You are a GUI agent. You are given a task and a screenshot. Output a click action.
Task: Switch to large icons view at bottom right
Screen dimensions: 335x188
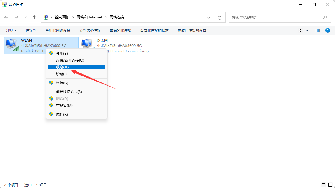[x=330, y=184]
